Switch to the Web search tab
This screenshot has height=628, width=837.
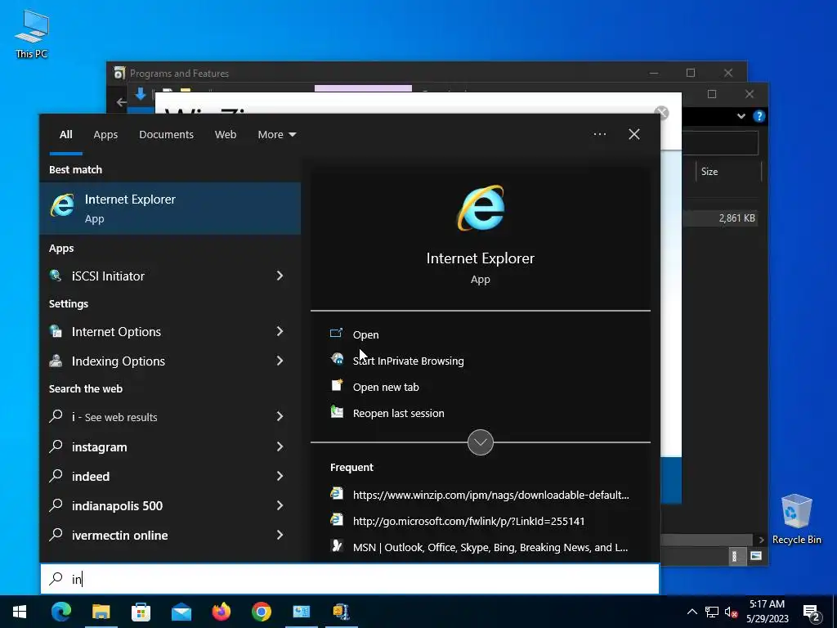(226, 135)
